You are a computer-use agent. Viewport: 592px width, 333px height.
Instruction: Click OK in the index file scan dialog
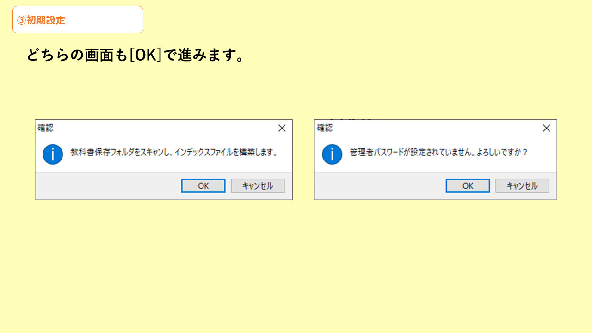click(x=203, y=186)
